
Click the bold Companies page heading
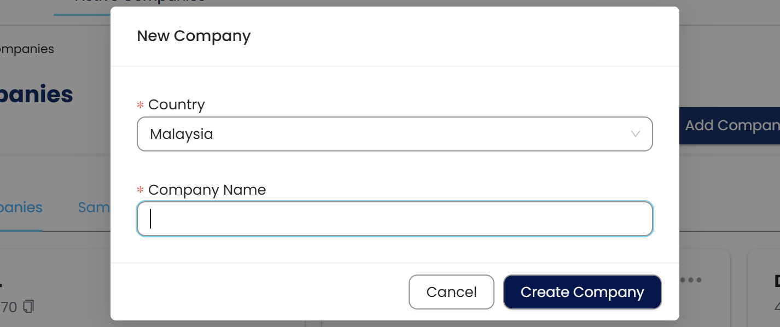(x=36, y=95)
